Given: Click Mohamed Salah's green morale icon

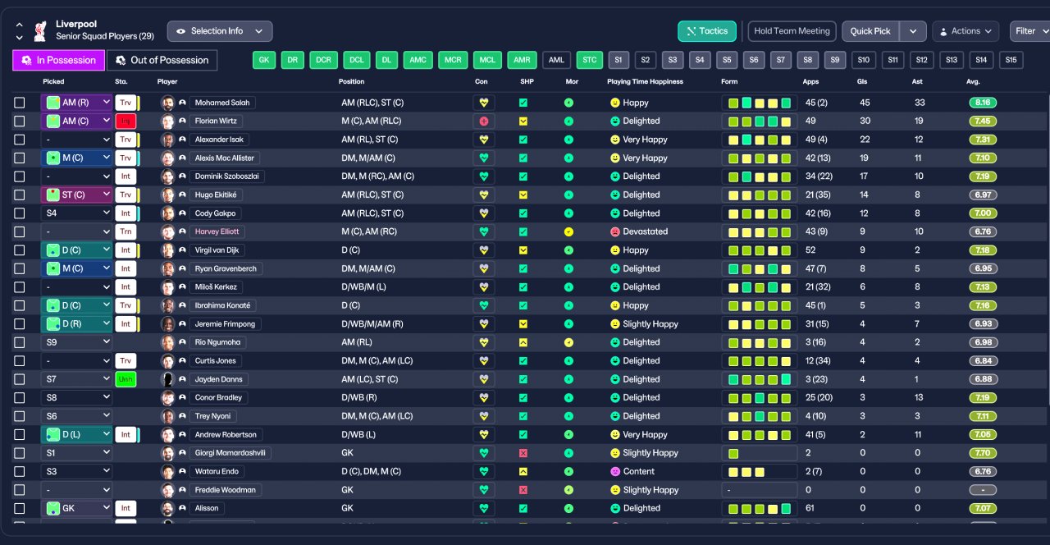Looking at the screenshot, I should tap(568, 103).
